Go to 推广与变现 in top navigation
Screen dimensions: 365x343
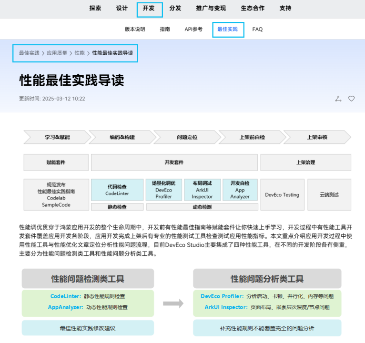coord(211,8)
